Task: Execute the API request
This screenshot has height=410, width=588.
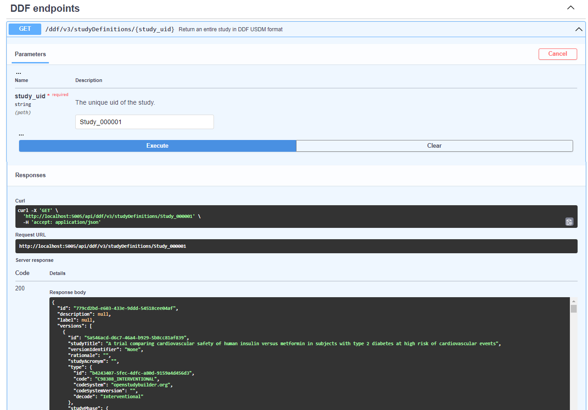Action: [x=157, y=146]
